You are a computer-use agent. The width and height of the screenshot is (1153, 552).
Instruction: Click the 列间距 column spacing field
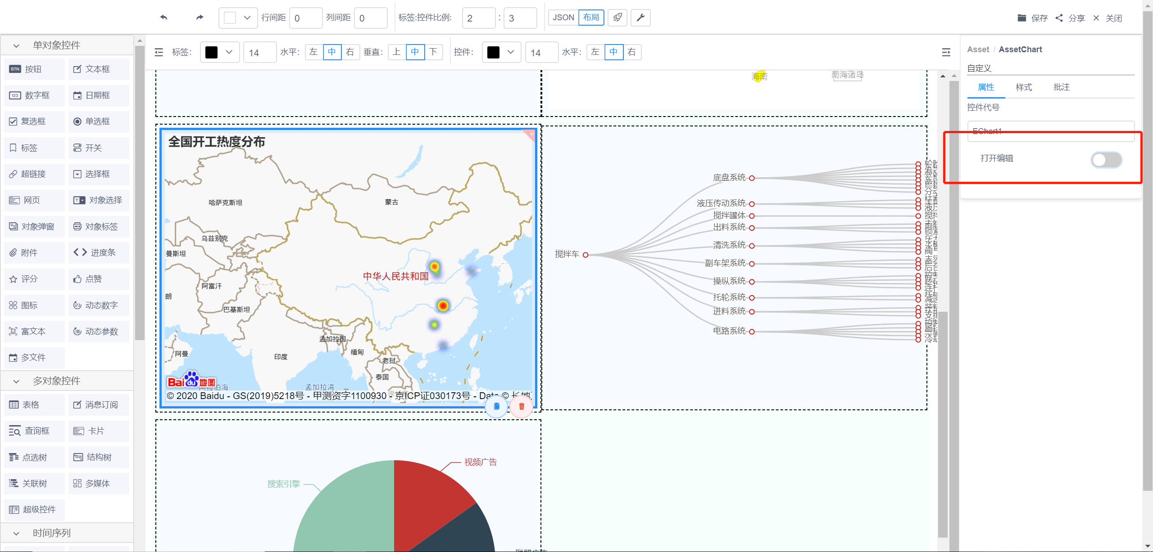point(371,18)
